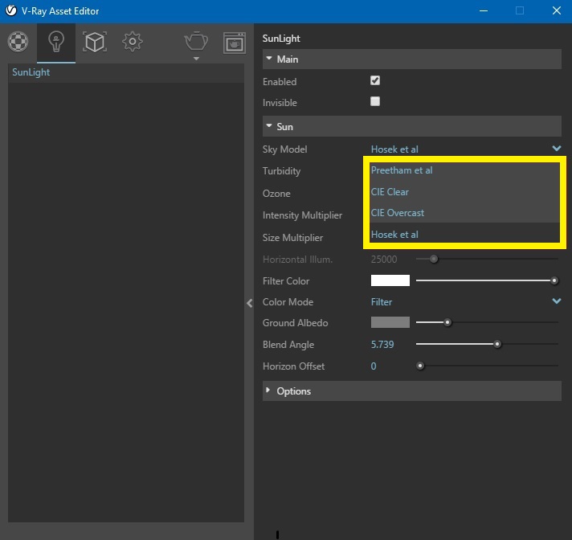Choose Preetham et al sky model
The width and height of the screenshot is (572, 540).
[x=464, y=170]
